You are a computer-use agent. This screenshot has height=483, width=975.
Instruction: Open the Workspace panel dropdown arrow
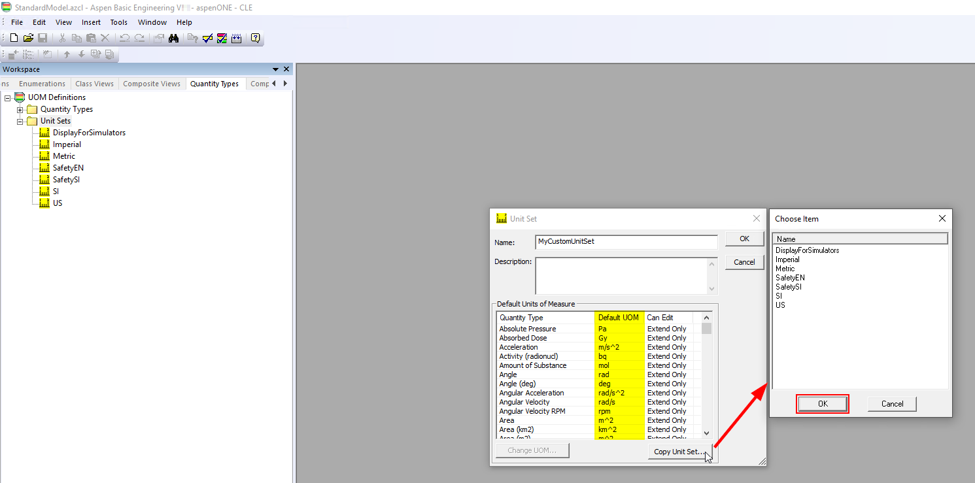(275, 69)
